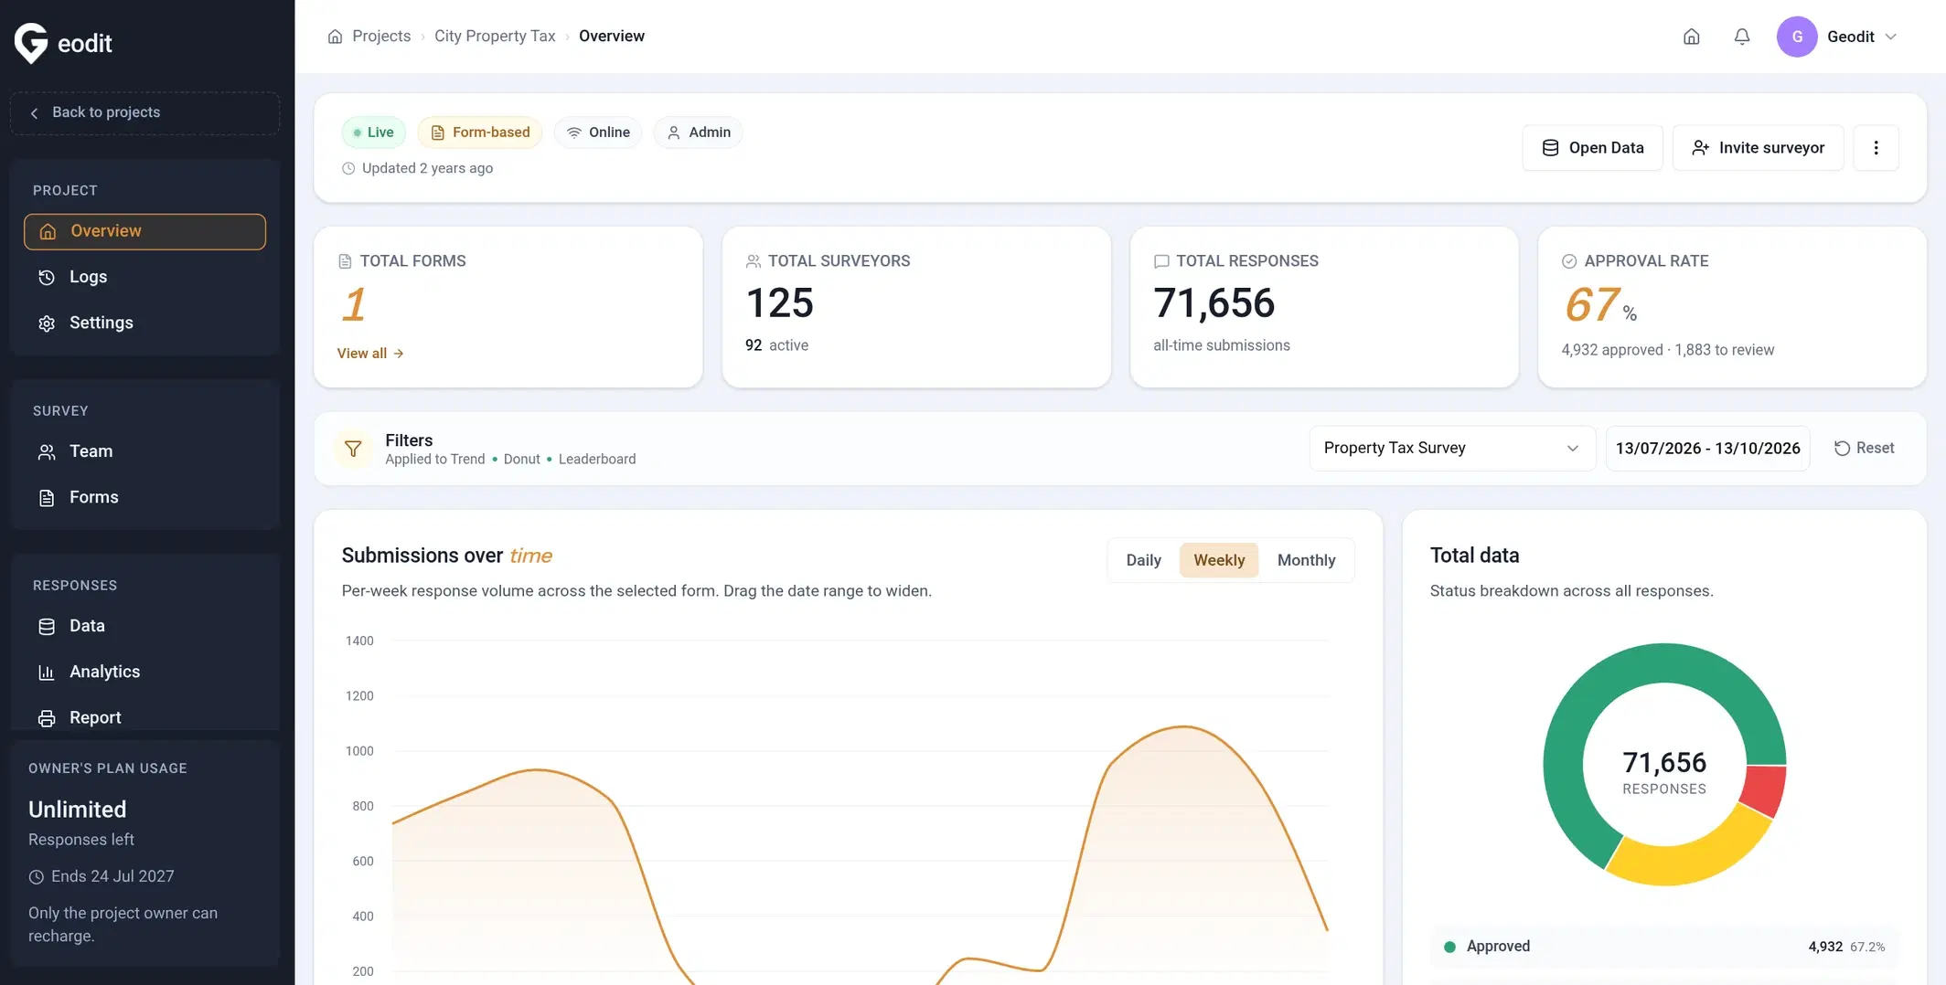Click the 125 total surveyors value

779,303
